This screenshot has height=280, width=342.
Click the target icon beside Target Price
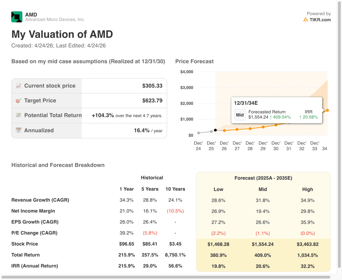(x=19, y=101)
